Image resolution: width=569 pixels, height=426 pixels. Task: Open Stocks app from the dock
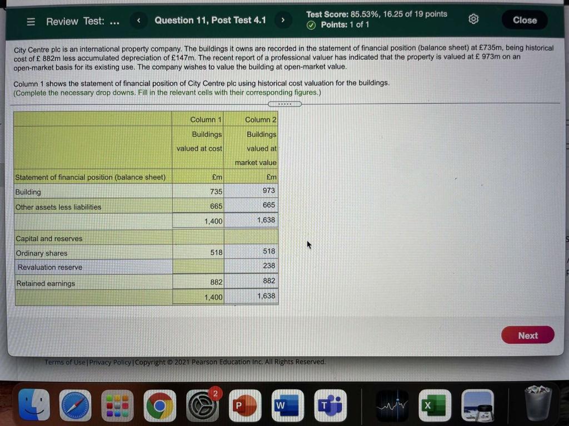[x=392, y=405]
